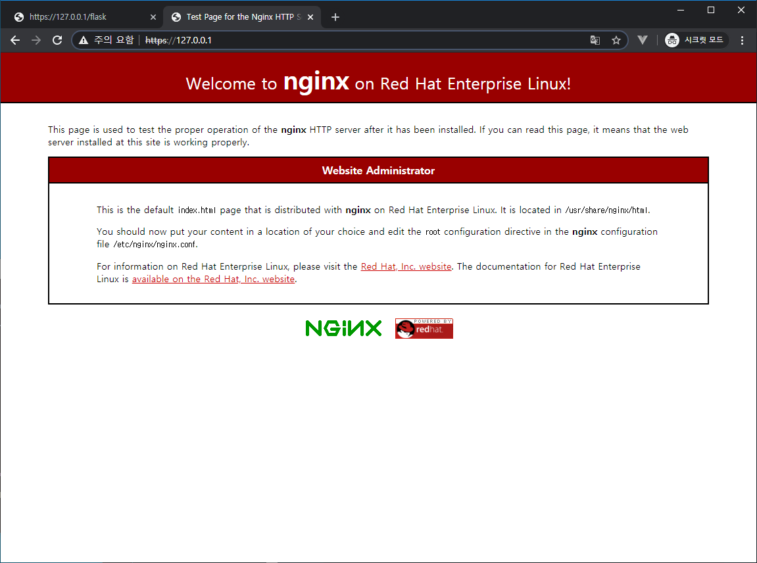Click the translate page icon
Viewport: 757px width, 563px height.
pyautogui.click(x=595, y=40)
